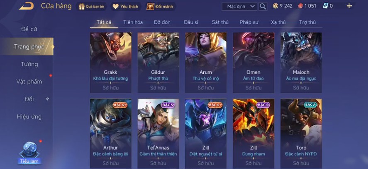This screenshot has width=368, height=169.
Task: Open Tướng in the sidebar
Action: (x=29, y=64)
